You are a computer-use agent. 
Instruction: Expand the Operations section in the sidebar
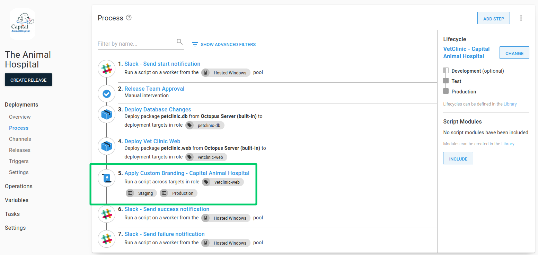18,186
